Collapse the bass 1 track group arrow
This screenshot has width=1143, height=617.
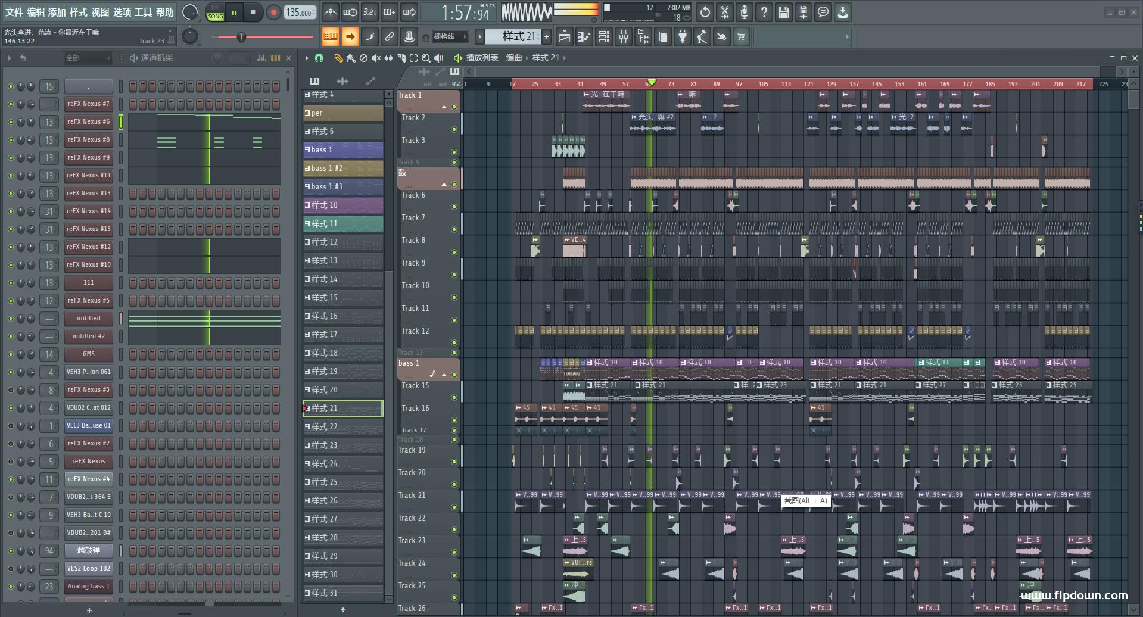444,375
